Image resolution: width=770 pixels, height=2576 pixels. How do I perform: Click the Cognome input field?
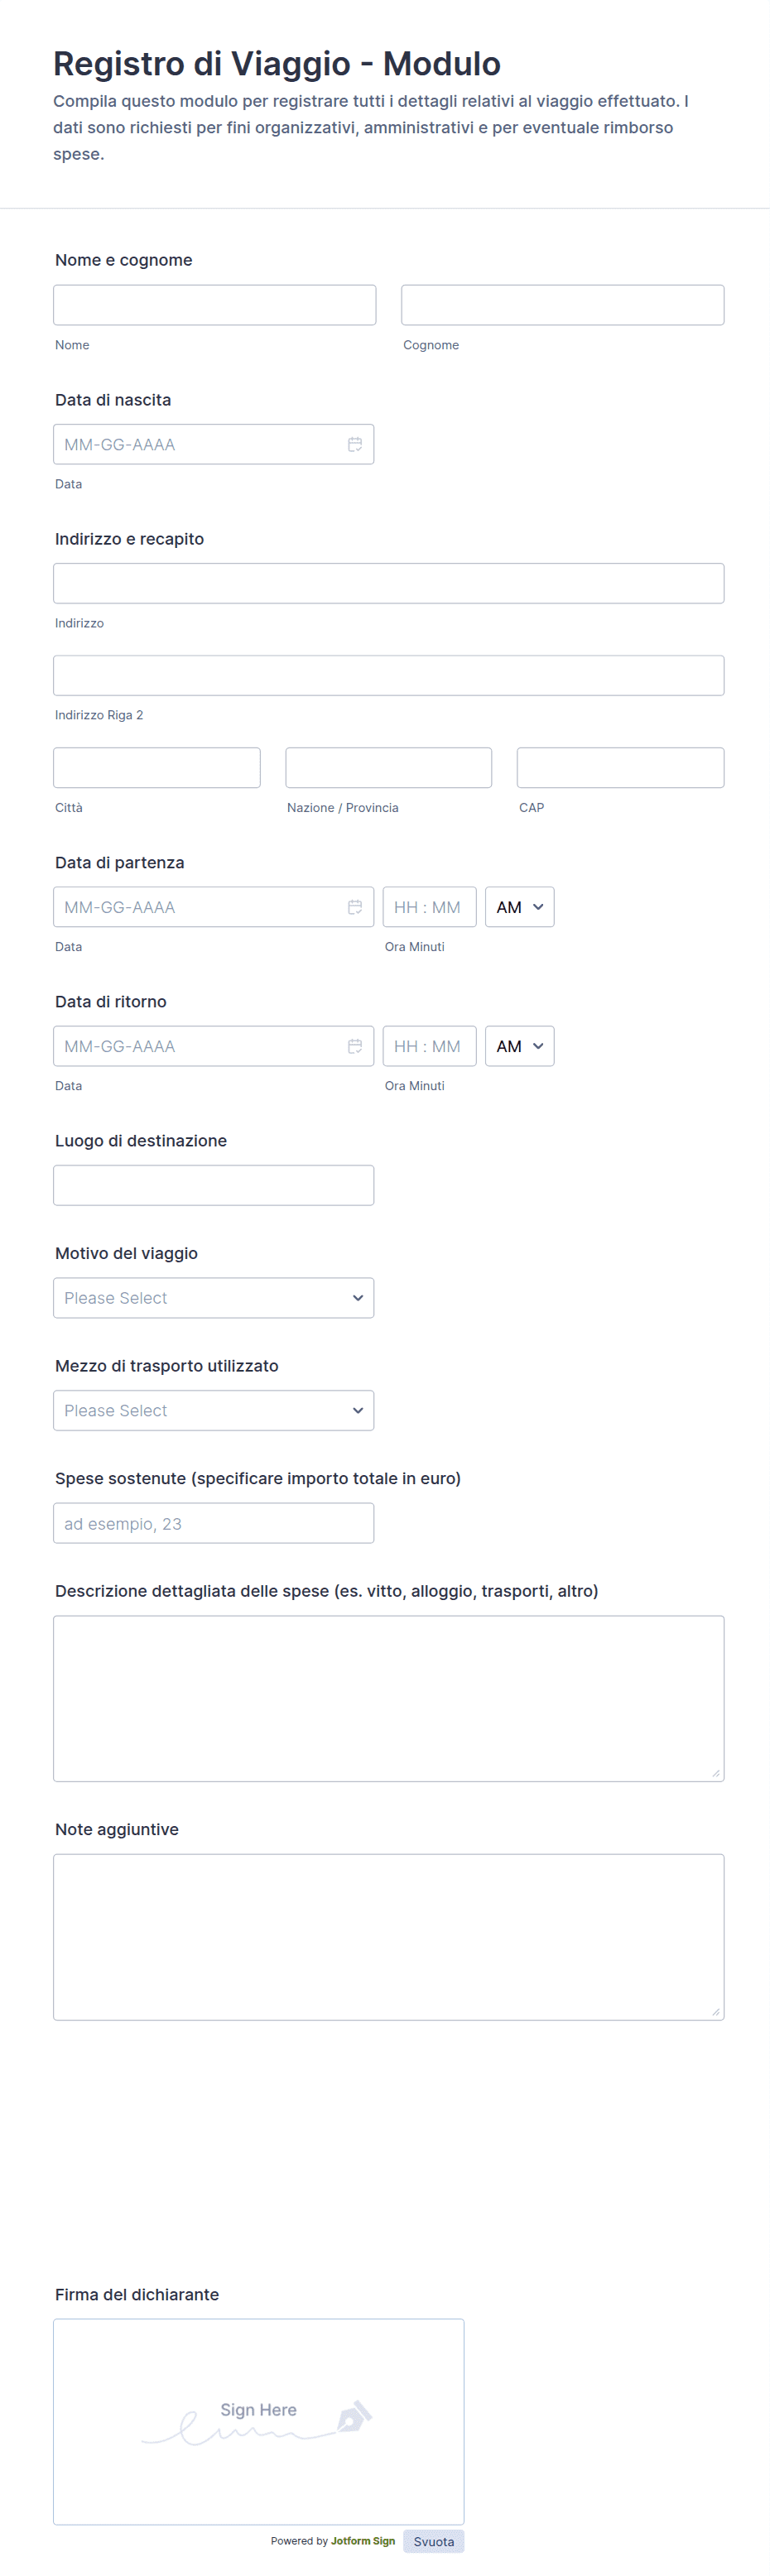pos(562,305)
